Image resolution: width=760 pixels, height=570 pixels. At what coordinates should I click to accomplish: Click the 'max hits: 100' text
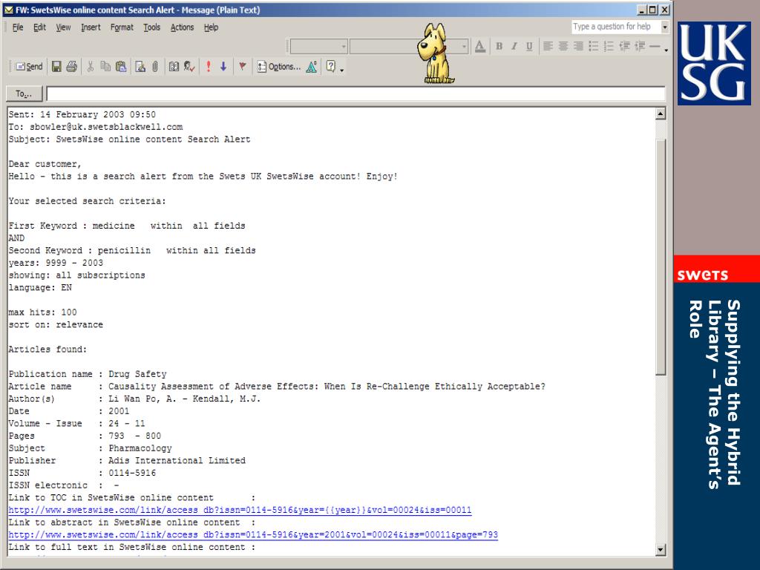pyautogui.click(x=42, y=312)
